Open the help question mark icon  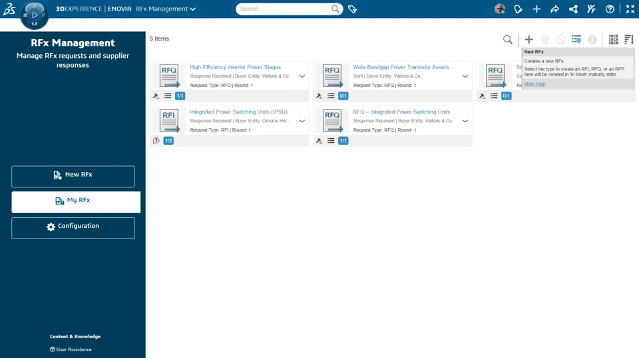pyautogui.click(x=610, y=9)
